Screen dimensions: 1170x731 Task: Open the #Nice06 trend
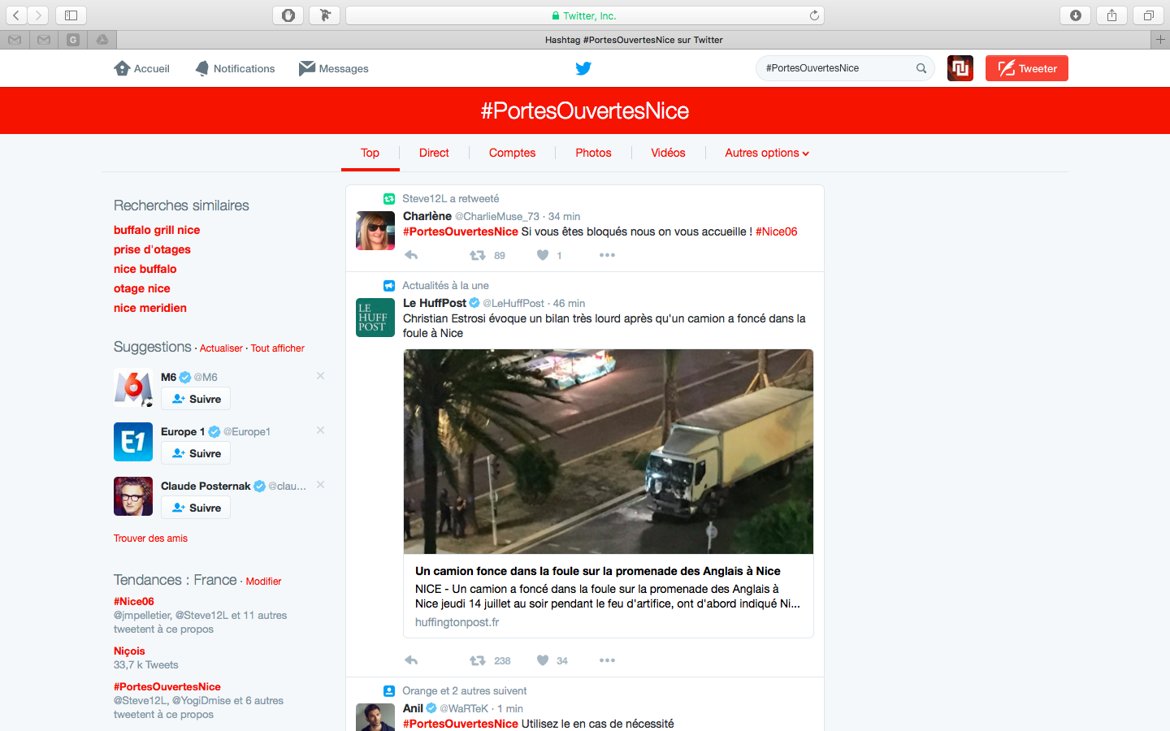(134, 602)
